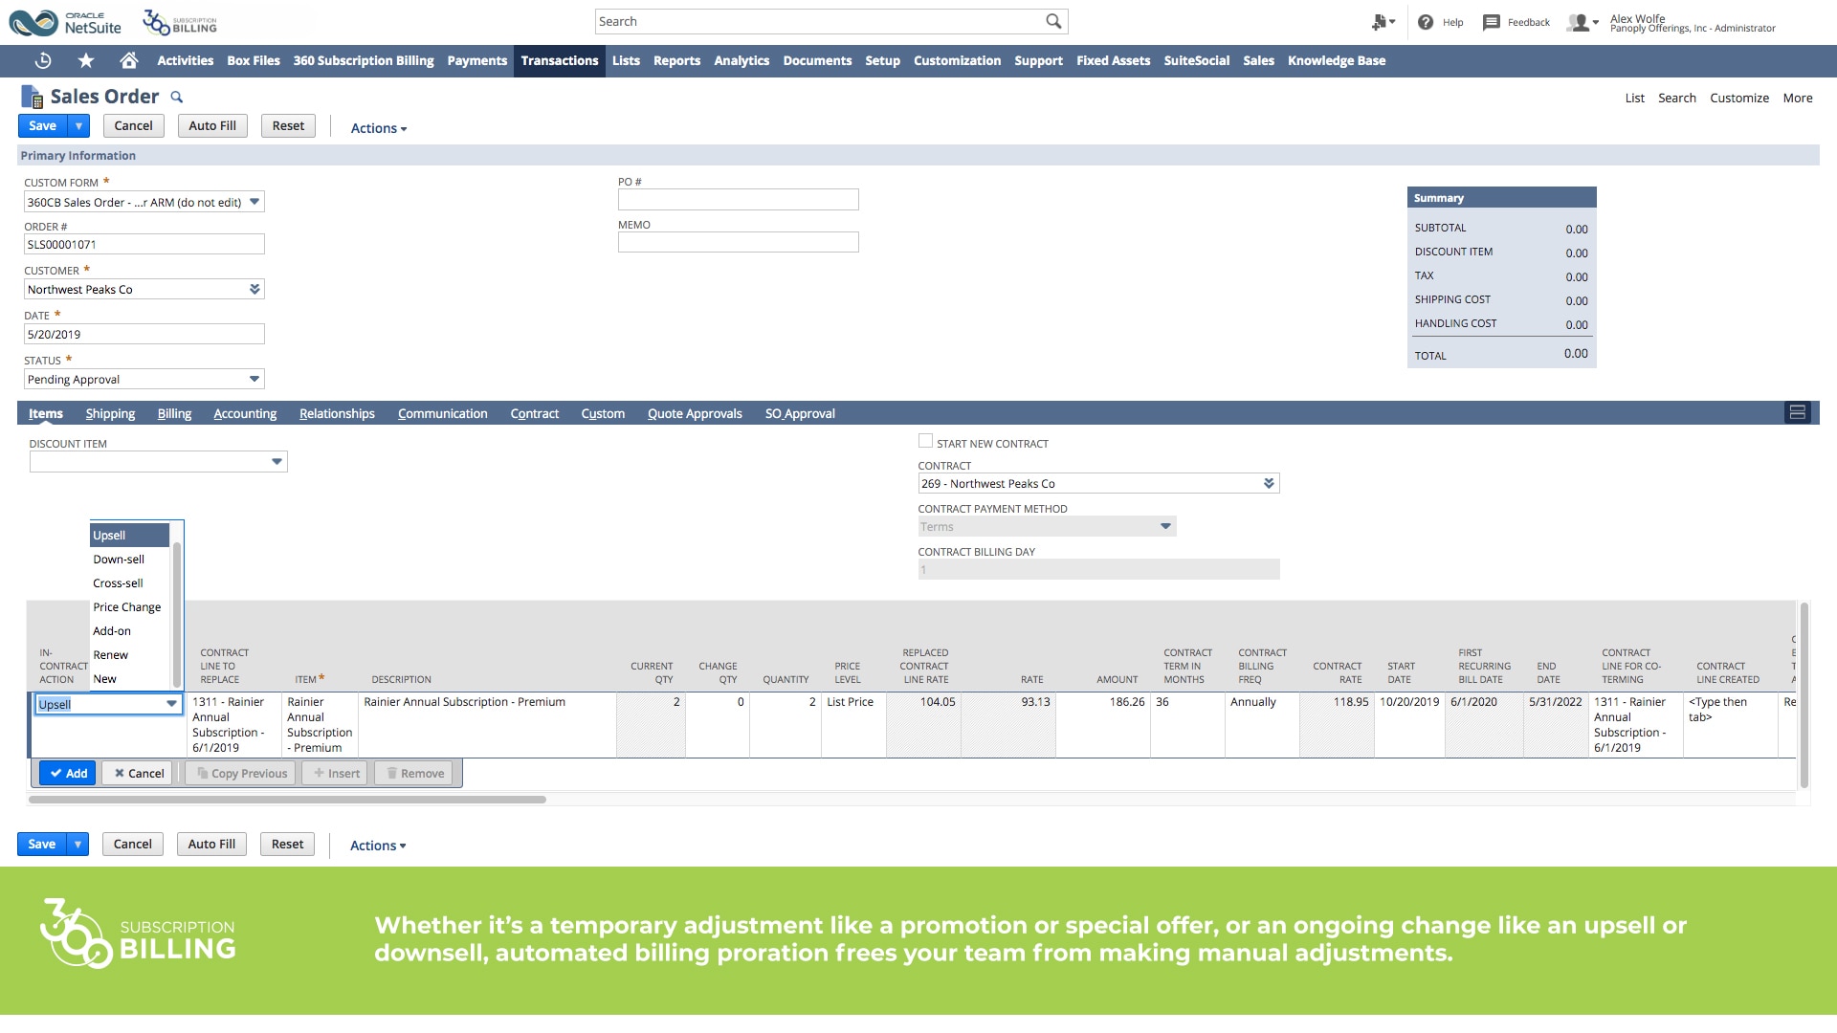Click the Add line button
Image resolution: width=1837 pixels, height=1033 pixels.
(68, 773)
